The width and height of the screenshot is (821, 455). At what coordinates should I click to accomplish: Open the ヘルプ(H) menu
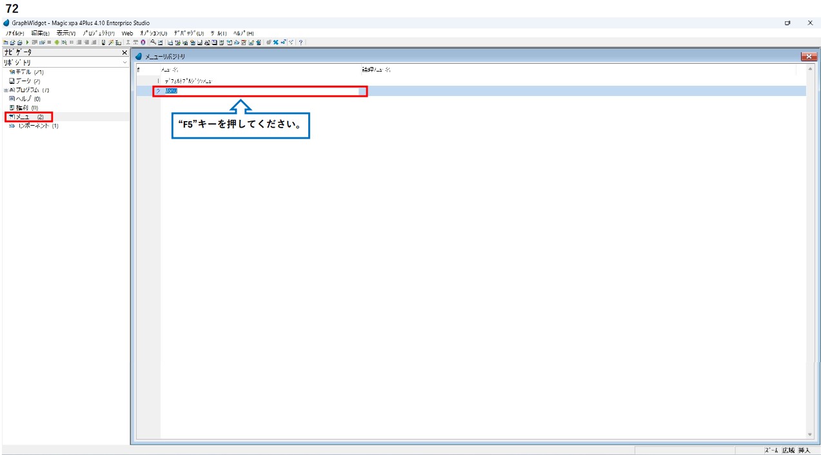click(x=243, y=33)
